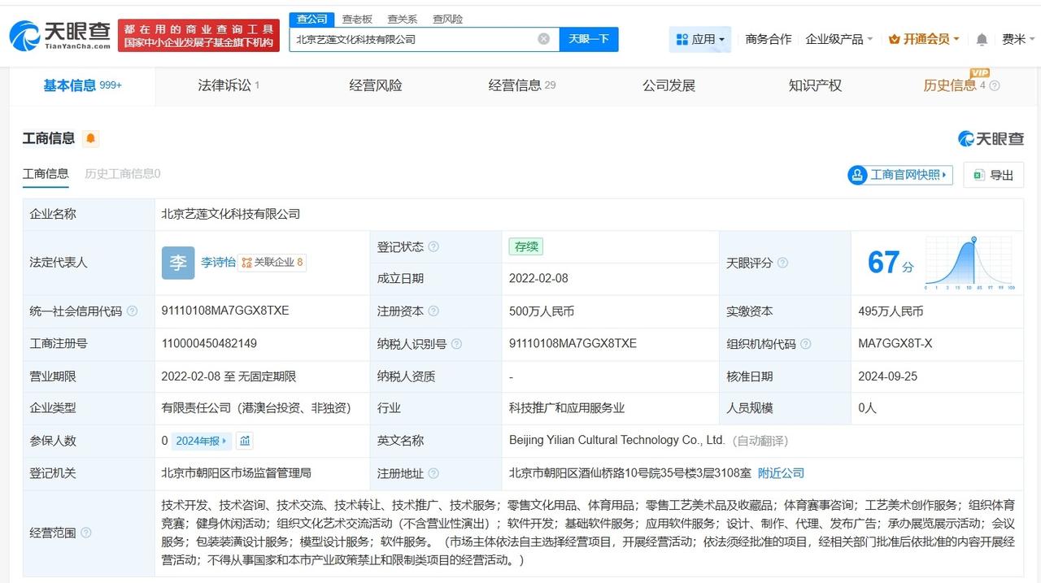Clear the search box text

click(x=543, y=39)
